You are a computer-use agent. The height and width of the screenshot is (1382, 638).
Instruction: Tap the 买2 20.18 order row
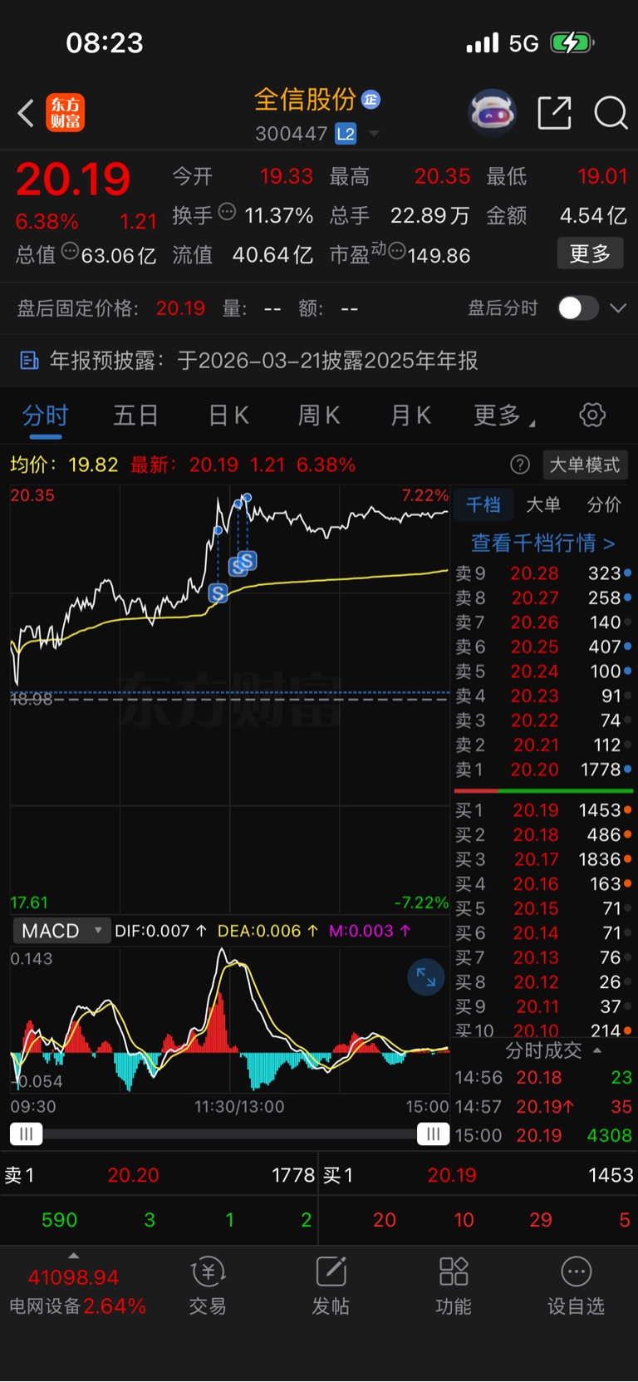(x=543, y=835)
